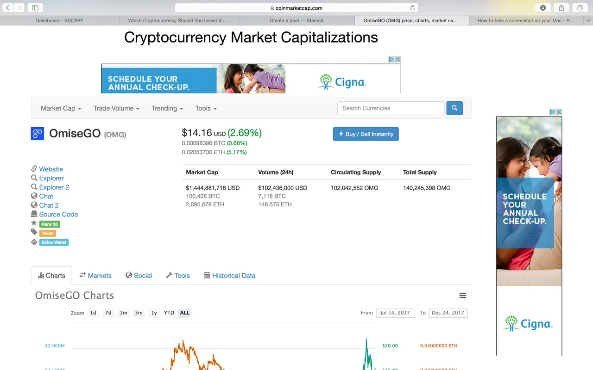Open the Trending dropdown menu

[167, 108]
